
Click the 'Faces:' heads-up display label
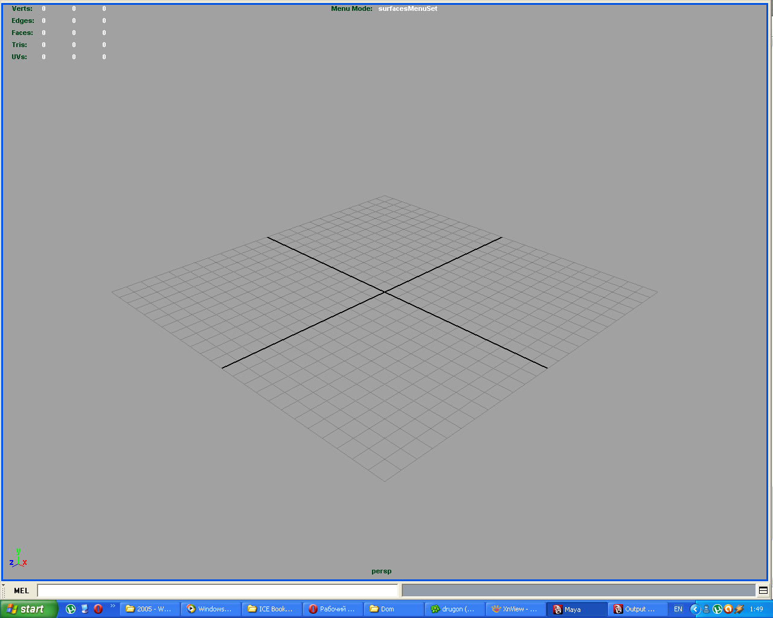click(x=22, y=33)
